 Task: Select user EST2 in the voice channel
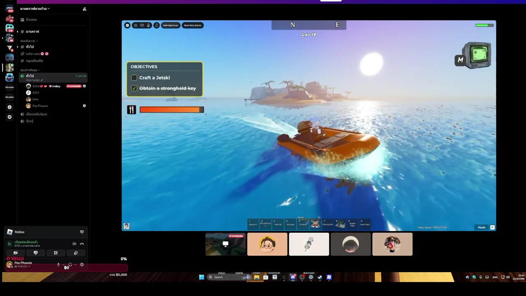click(x=56, y=93)
